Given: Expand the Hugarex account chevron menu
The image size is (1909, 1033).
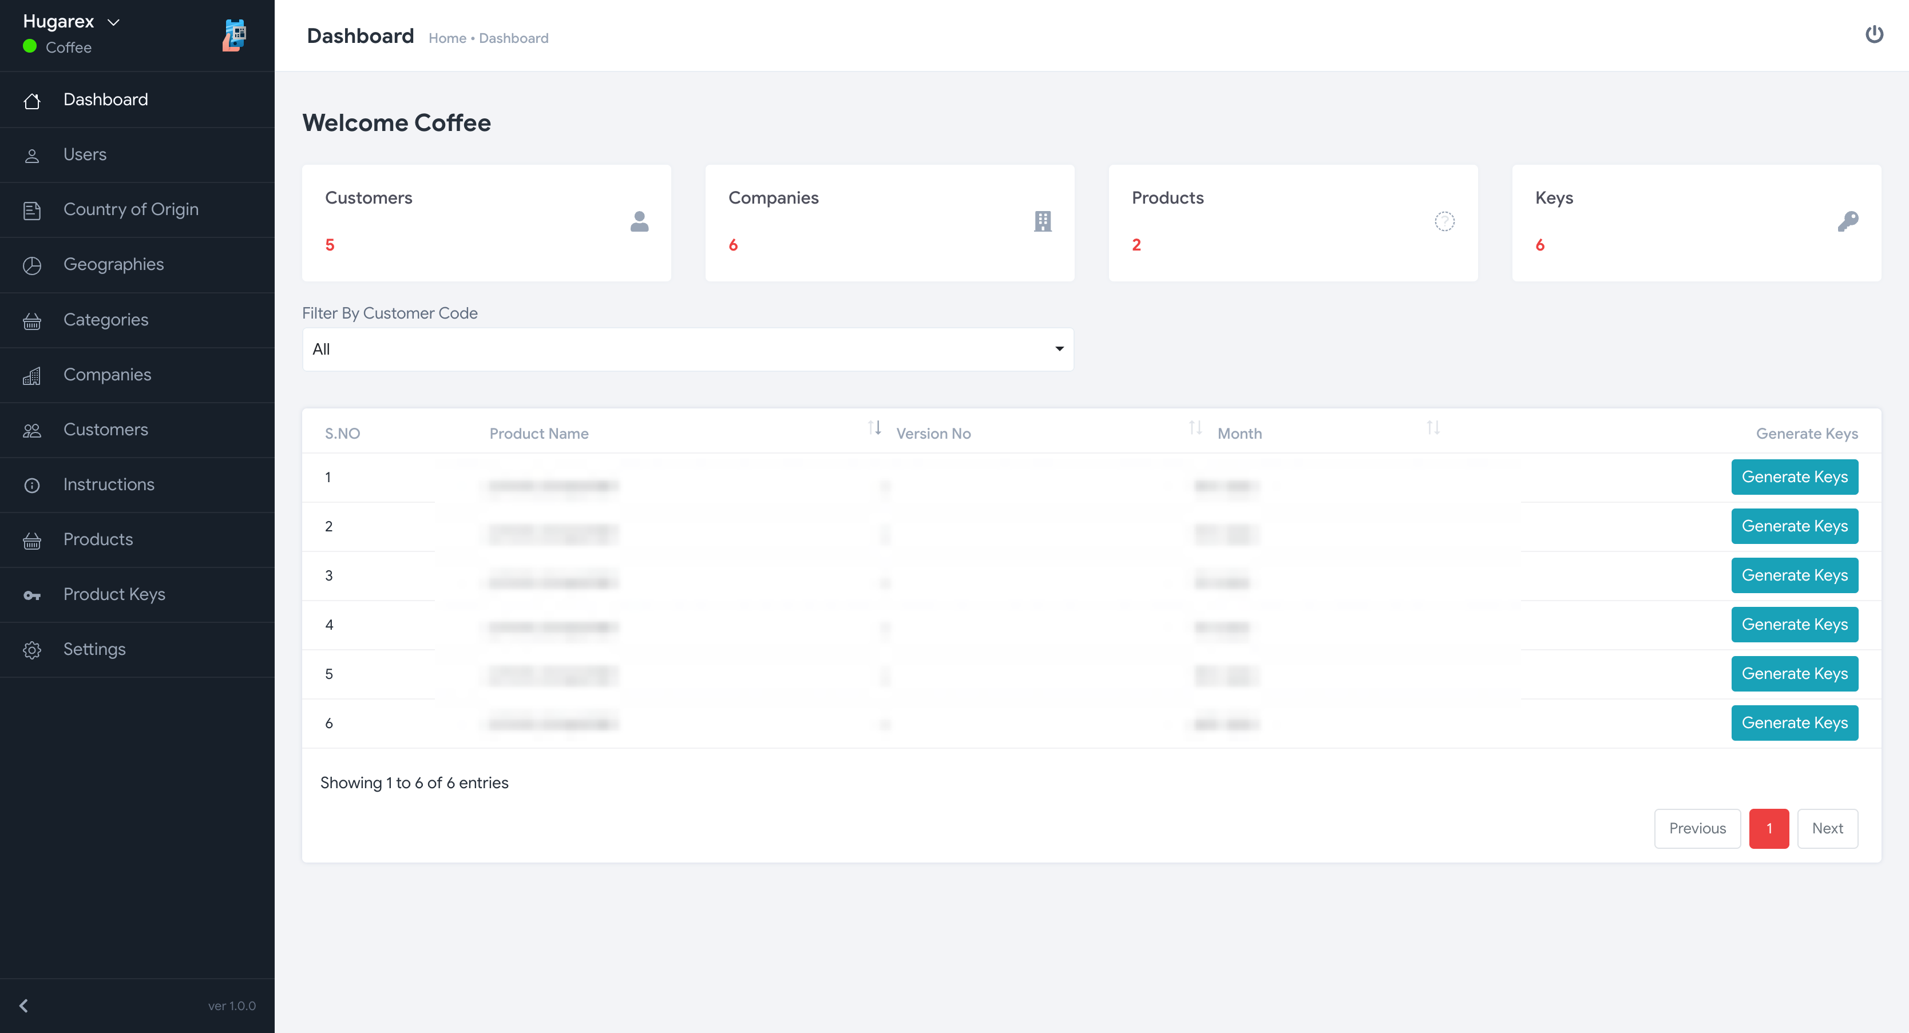Looking at the screenshot, I should (x=113, y=22).
